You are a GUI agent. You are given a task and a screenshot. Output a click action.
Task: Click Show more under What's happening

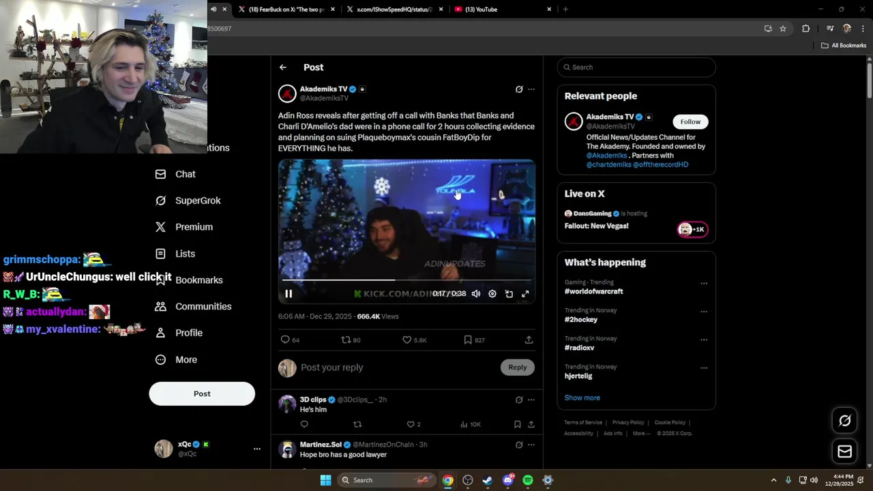(x=582, y=398)
